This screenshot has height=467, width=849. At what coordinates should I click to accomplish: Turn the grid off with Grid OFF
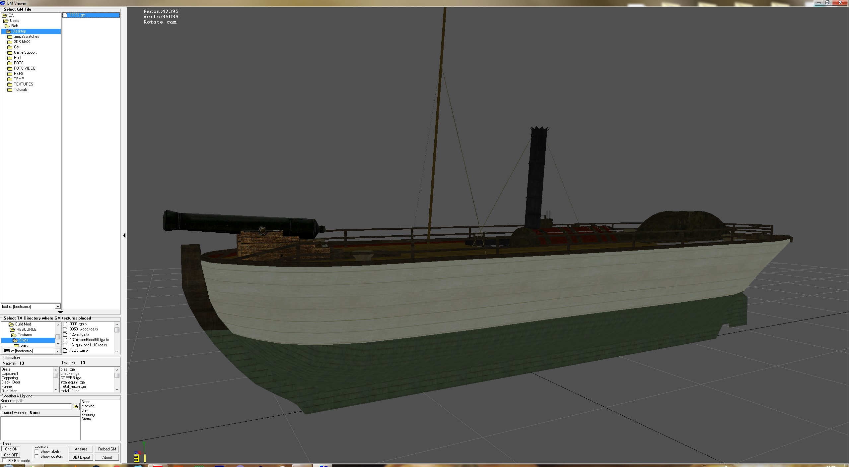coord(11,455)
